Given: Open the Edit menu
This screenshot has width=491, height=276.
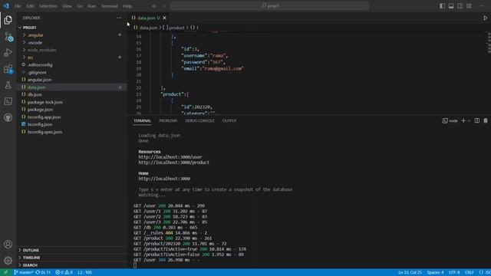Looking at the screenshot, I should click(30, 6).
